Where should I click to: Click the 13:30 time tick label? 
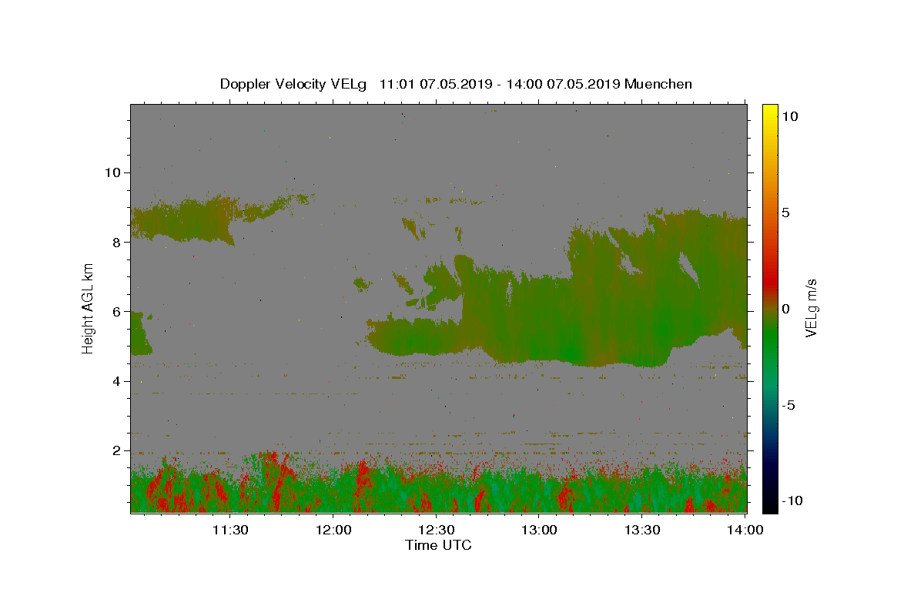642,530
